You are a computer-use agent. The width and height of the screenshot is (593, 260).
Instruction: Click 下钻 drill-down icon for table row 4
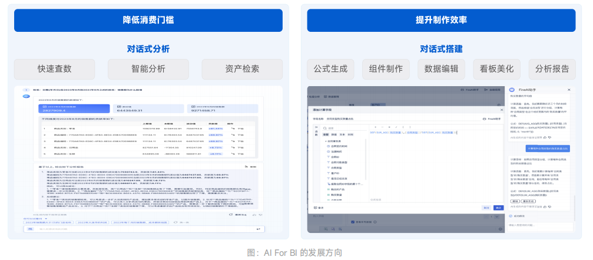coord(233,147)
